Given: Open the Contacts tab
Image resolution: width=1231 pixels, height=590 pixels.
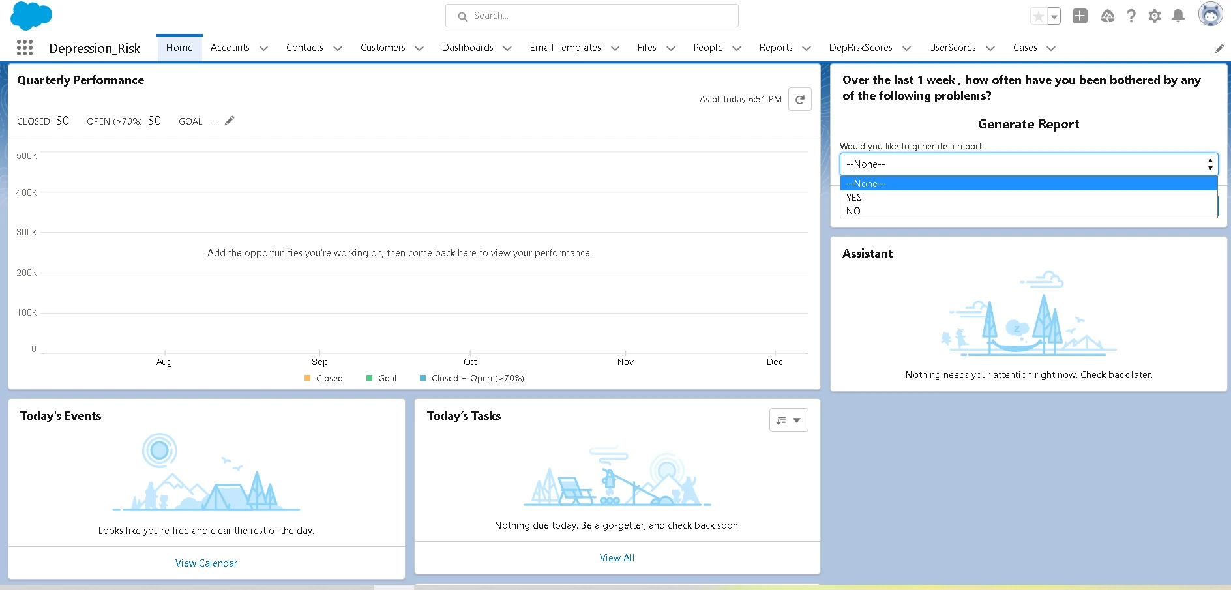Looking at the screenshot, I should pyautogui.click(x=304, y=48).
